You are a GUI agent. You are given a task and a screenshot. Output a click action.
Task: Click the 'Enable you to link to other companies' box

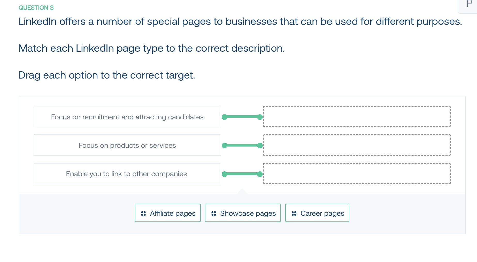click(x=127, y=174)
